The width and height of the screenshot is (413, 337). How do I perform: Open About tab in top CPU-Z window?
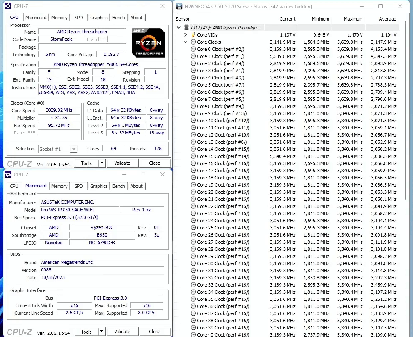click(136, 18)
